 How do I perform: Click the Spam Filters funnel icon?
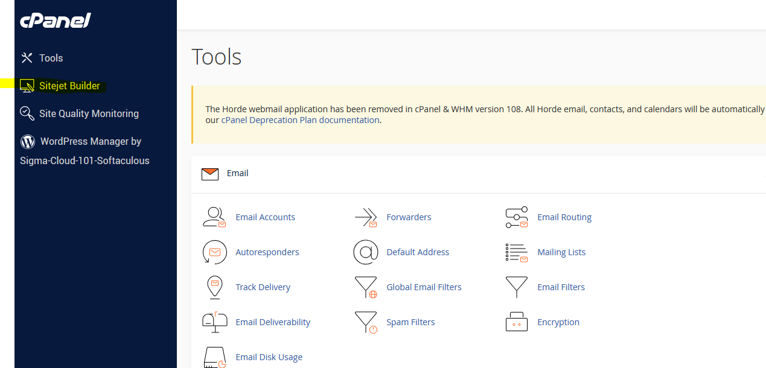(365, 322)
